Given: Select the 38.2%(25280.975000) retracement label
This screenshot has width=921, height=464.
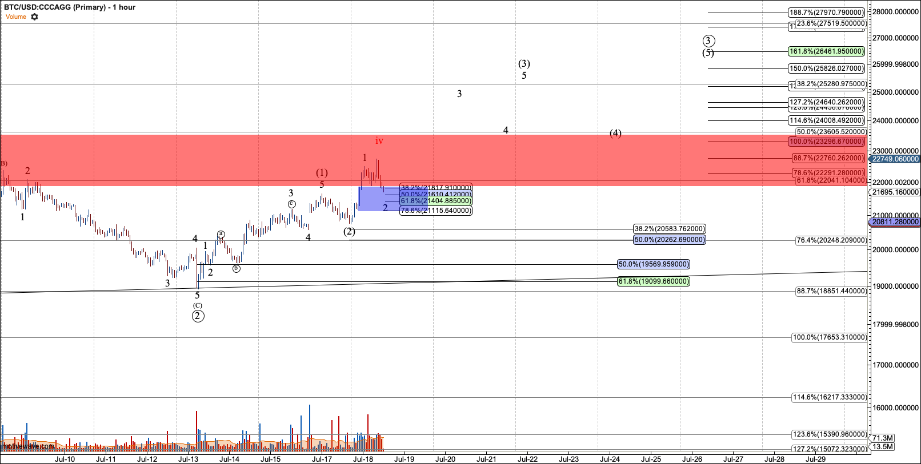Looking at the screenshot, I should point(831,84).
